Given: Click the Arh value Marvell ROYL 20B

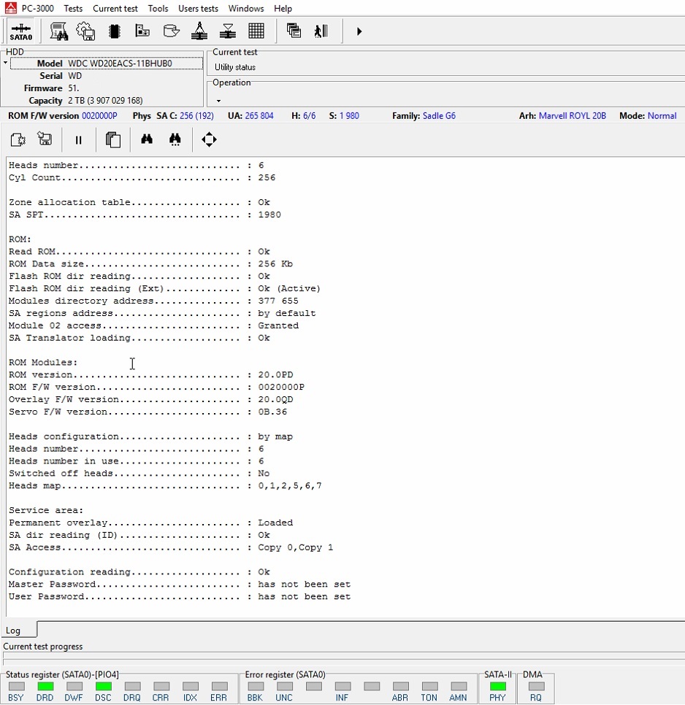Looking at the screenshot, I should [572, 116].
